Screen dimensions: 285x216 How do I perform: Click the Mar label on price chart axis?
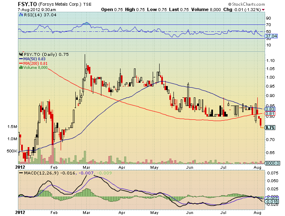pyautogui.click(x=86, y=167)
